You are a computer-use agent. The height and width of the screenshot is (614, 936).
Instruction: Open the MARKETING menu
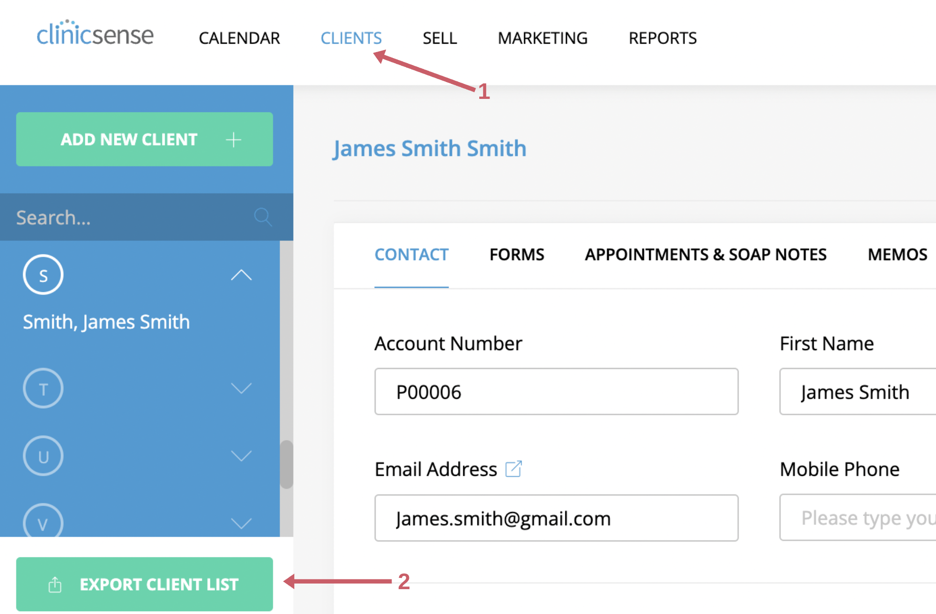pos(542,38)
